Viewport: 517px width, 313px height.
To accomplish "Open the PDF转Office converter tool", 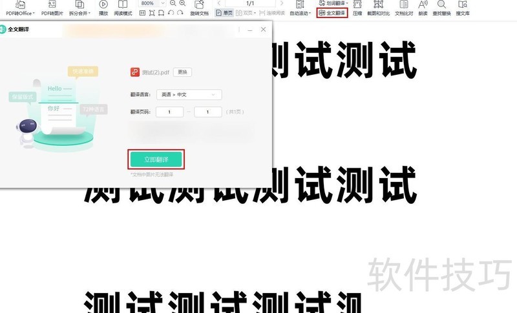I will tap(20, 8).
